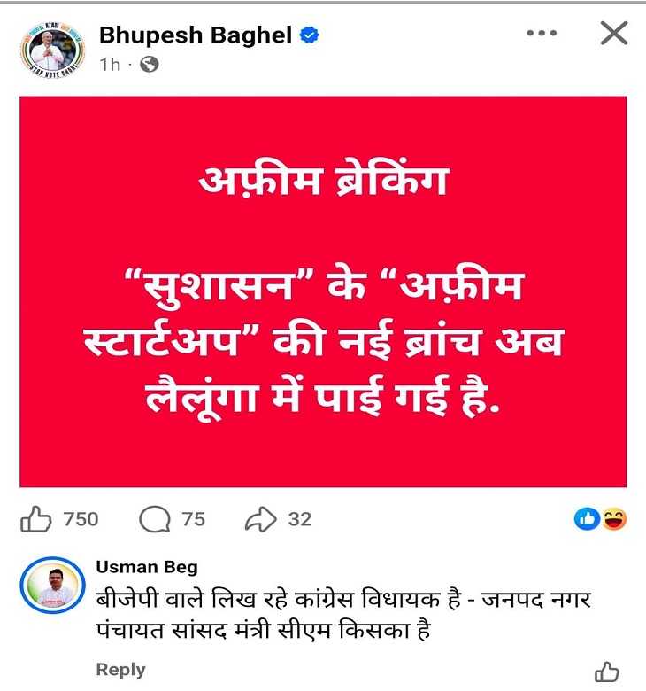Like Usman Beg's comment with the thumbs-up
The width and height of the screenshot is (646, 691).
[607, 672]
